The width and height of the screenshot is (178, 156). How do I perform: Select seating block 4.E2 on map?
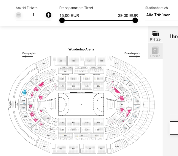click(x=60, y=61)
